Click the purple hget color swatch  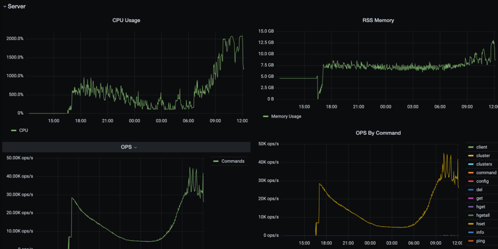(x=471, y=207)
